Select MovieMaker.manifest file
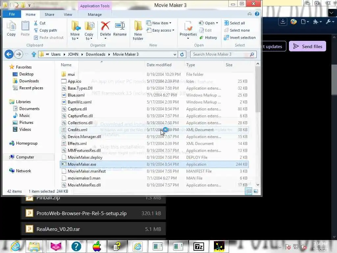Viewport: 337px width, 253px height. click(154, 171)
